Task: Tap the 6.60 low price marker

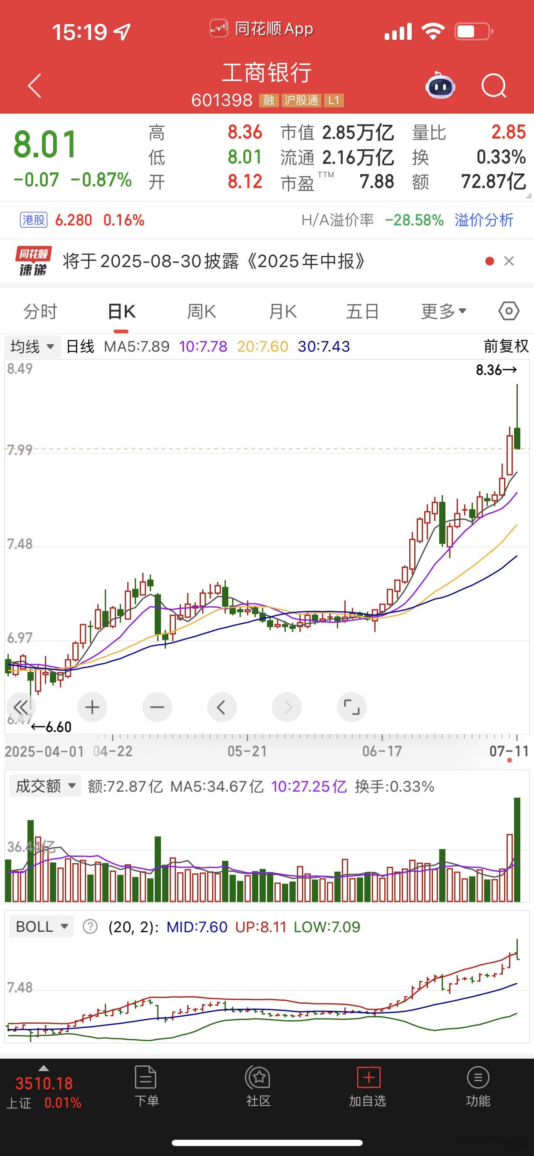Action: pos(51,727)
